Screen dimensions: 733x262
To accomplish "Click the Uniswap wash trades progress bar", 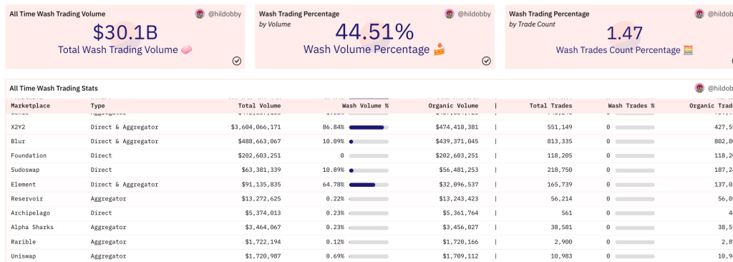I will [x=635, y=256].
